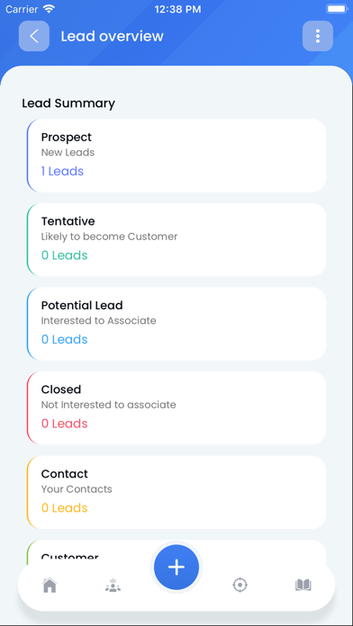
Task: Tap the 1 Leads count link
Action: (x=62, y=171)
